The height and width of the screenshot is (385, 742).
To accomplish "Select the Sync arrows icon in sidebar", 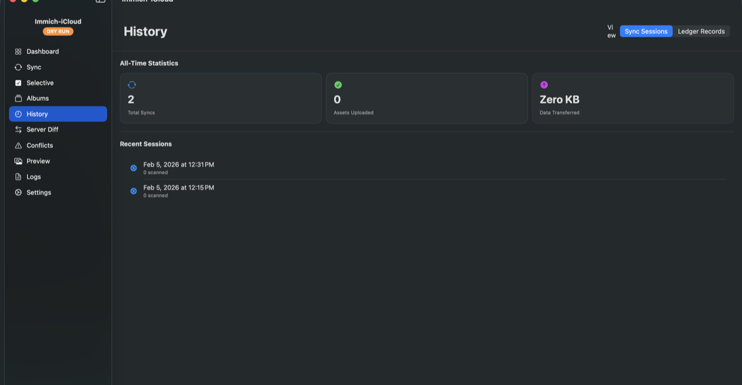I will click(18, 67).
